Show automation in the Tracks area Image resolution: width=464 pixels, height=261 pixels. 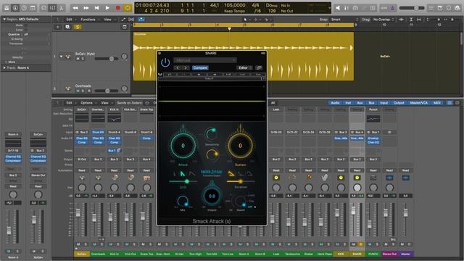point(123,20)
